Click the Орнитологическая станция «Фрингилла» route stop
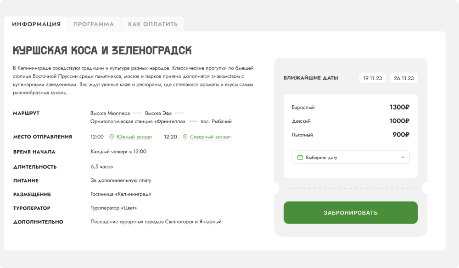The image size is (459, 268). [x=138, y=121]
